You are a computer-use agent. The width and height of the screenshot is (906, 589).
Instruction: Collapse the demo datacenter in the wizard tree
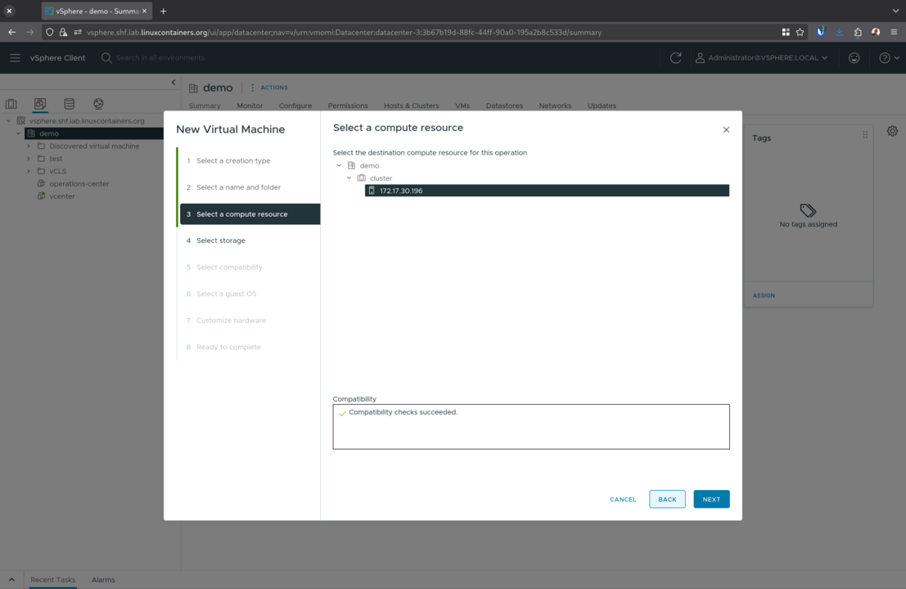coord(339,165)
